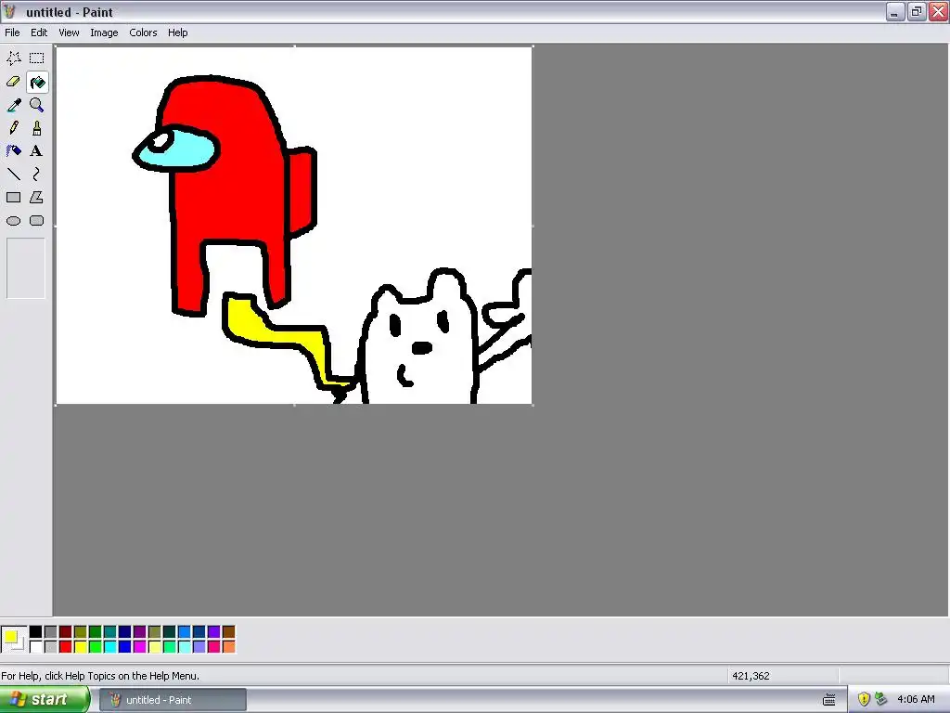Pick the bright yellow palette swatch
The width and height of the screenshot is (950, 713).
[80, 647]
